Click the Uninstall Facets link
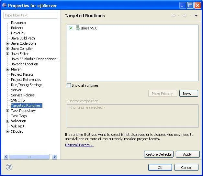Viewport: 203px width, 176px height. tap(79, 145)
